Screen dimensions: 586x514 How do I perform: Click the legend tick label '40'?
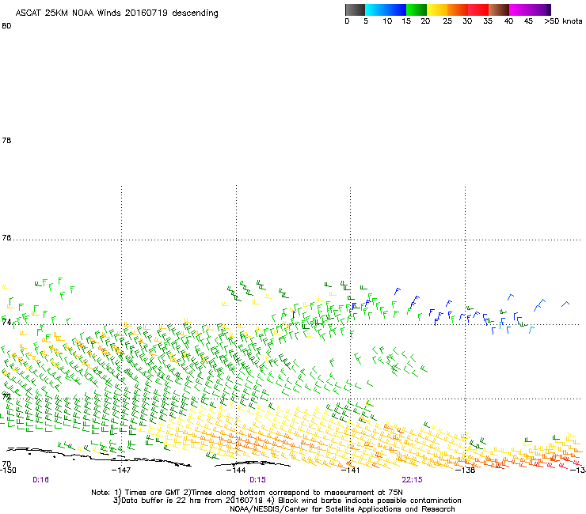click(508, 21)
